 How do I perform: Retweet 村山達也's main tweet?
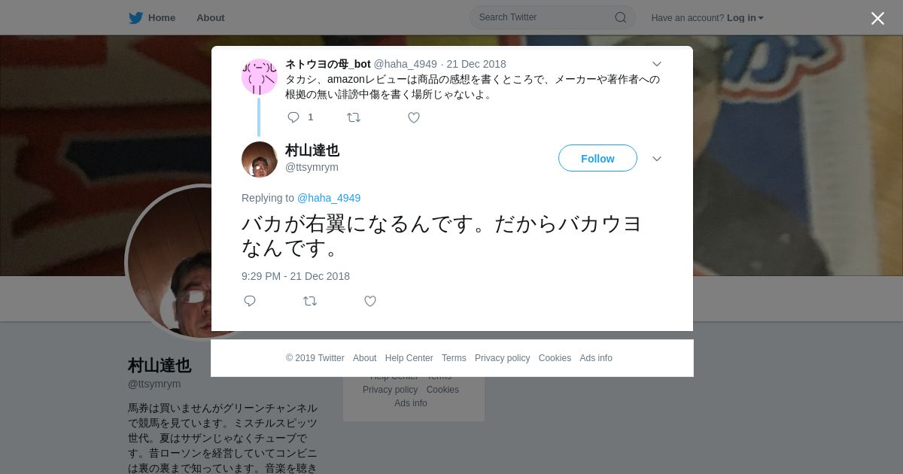[x=310, y=301]
